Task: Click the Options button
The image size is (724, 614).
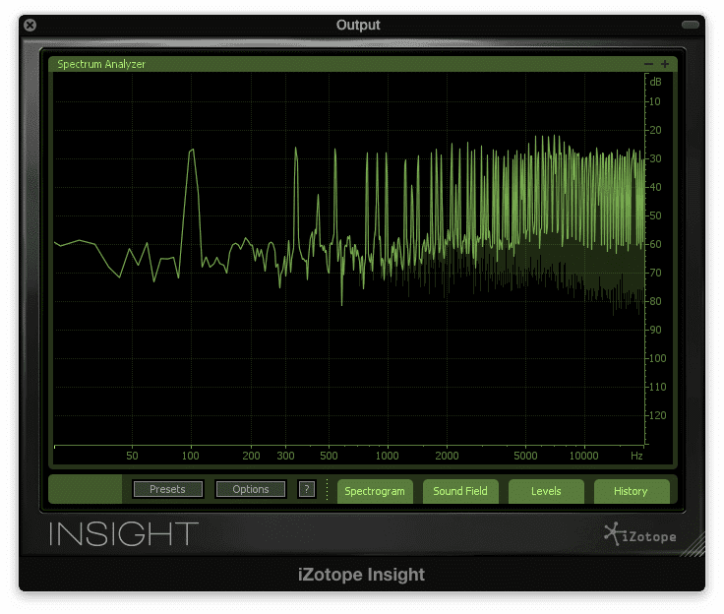Action: tap(251, 489)
